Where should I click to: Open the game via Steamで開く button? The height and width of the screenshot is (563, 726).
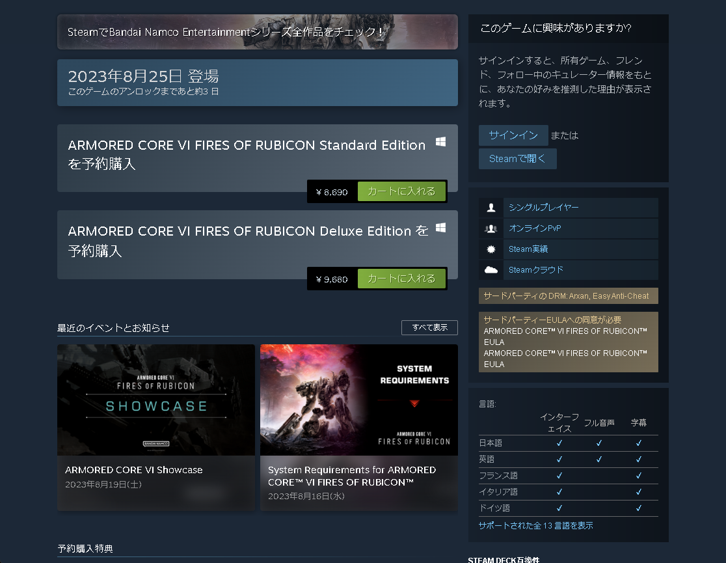pos(517,158)
